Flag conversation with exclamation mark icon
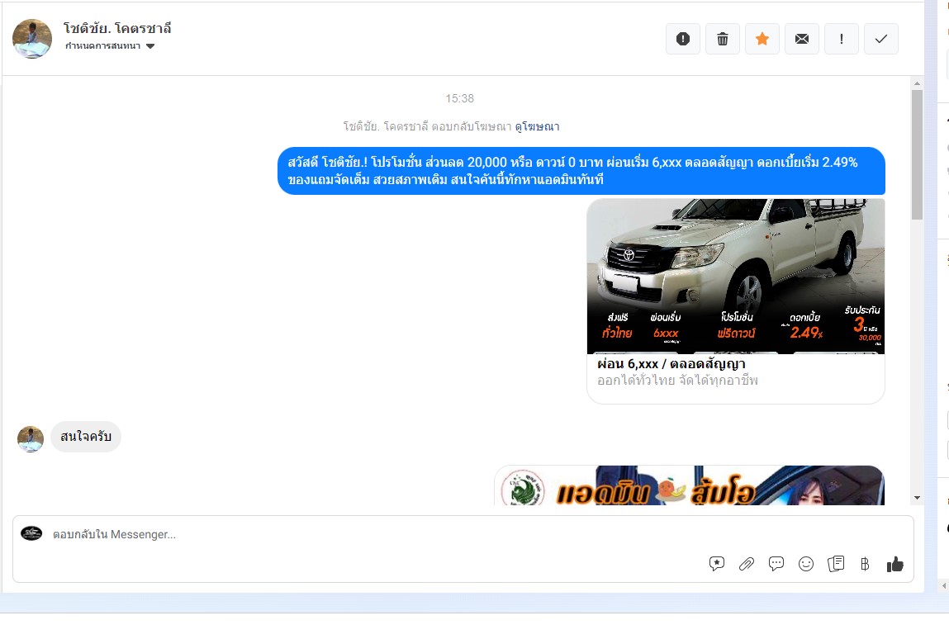The image size is (949, 639). (842, 39)
